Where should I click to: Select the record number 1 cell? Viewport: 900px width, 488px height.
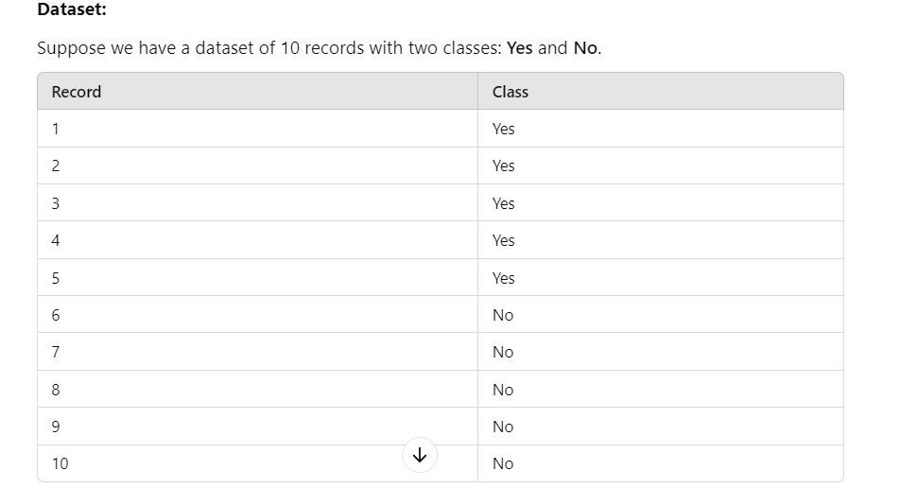pyautogui.click(x=56, y=129)
